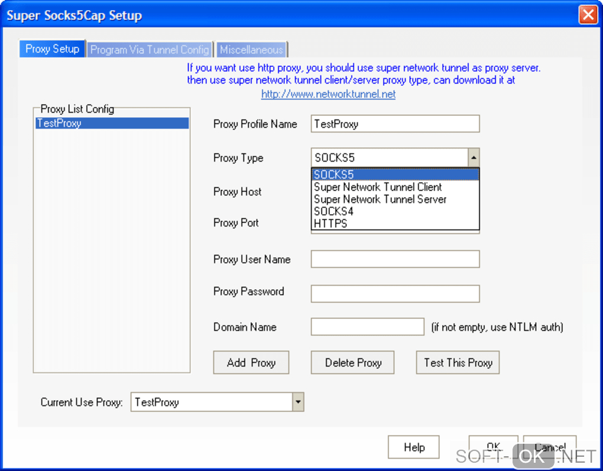Click the Help button
The height and width of the screenshot is (471, 603).
coord(414,447)
